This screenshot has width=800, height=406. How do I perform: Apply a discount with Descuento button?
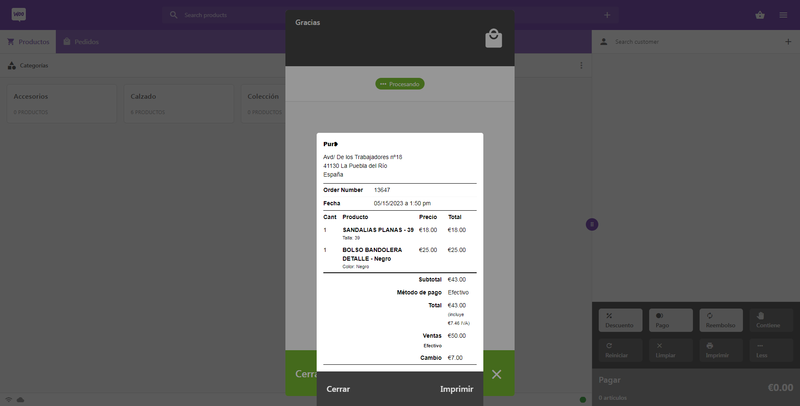pos(620,320)
